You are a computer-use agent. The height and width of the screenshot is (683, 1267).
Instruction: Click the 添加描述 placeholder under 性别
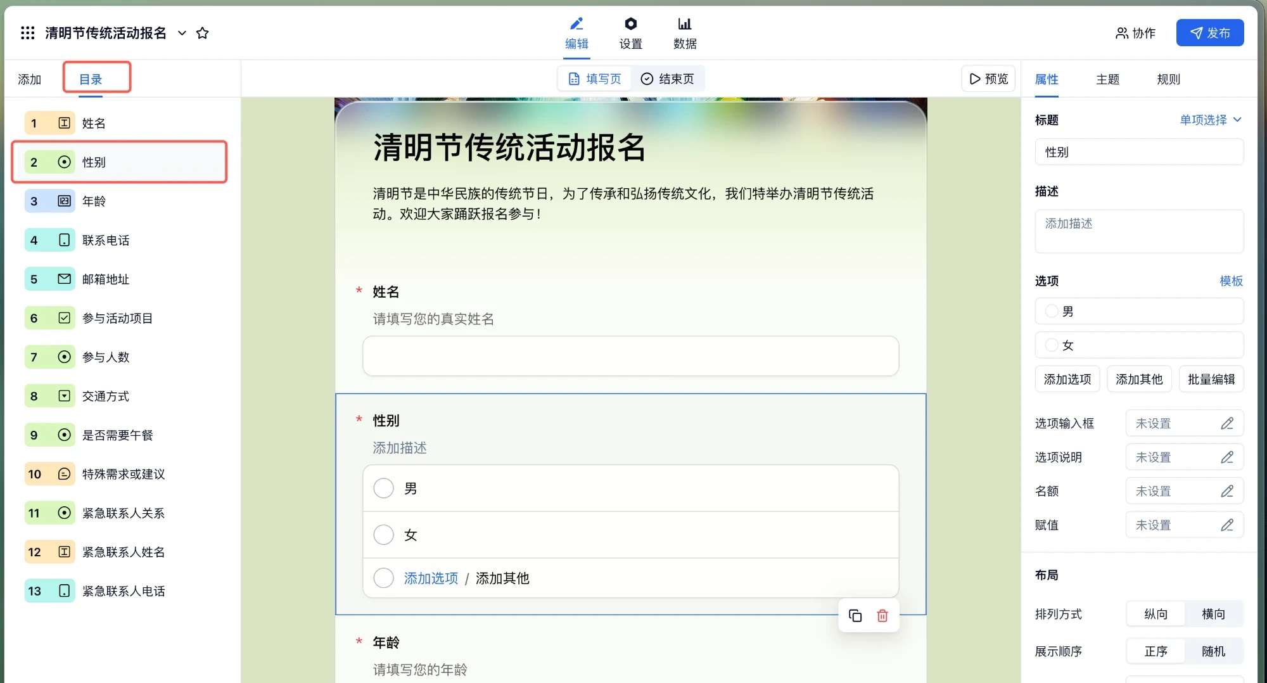pos(400,448)
